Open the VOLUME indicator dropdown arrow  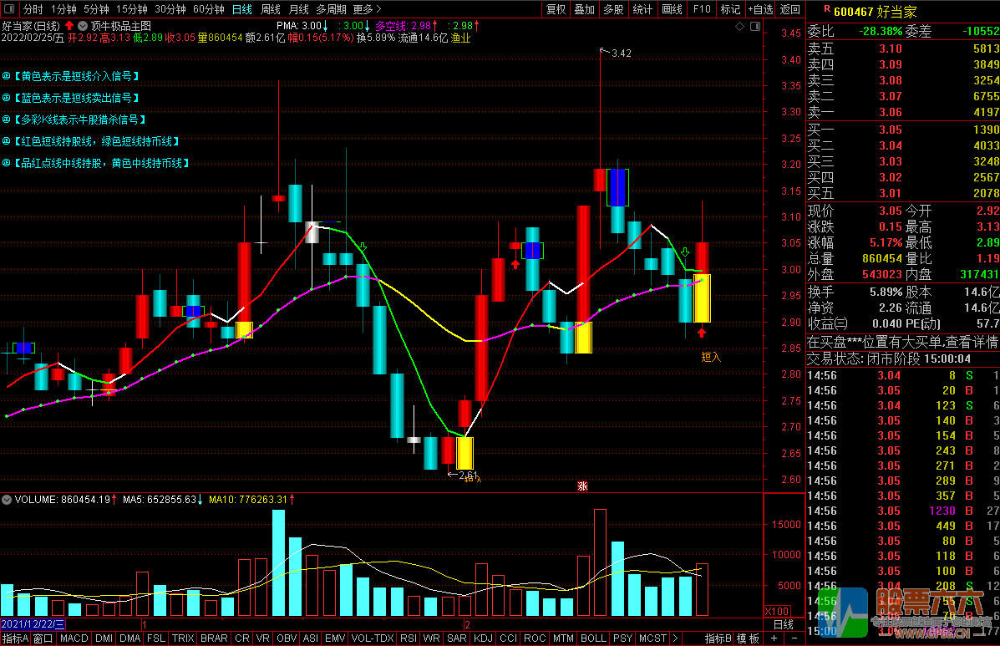tap(8, 500)
